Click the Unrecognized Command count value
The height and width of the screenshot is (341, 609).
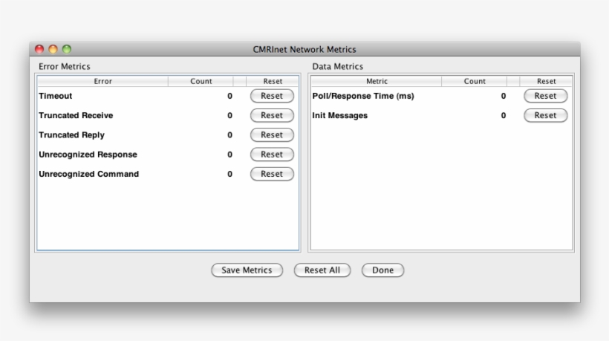230,174
